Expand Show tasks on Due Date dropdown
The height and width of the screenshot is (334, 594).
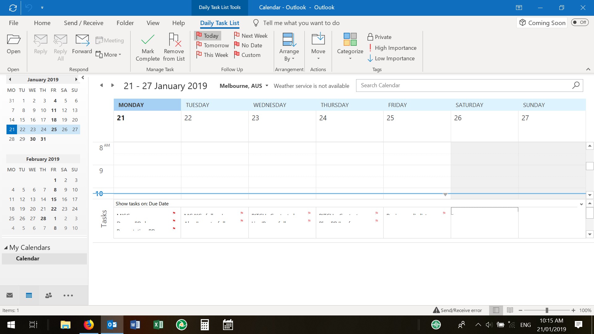[x=581, y=203]
